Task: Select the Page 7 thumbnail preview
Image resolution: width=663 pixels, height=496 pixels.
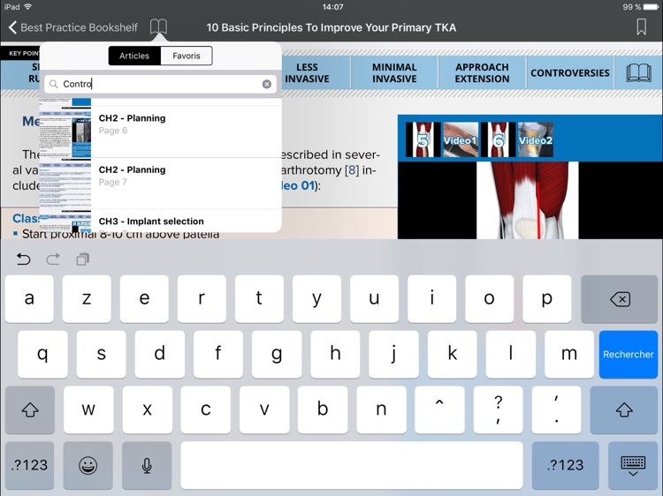Action: [65, 184]
